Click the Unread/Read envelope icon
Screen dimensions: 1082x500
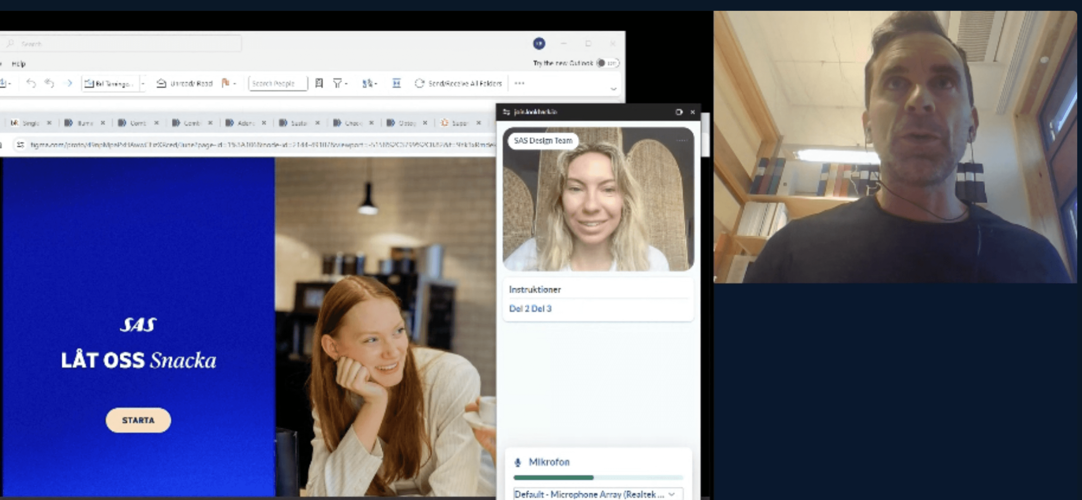(x=161, y=83)
